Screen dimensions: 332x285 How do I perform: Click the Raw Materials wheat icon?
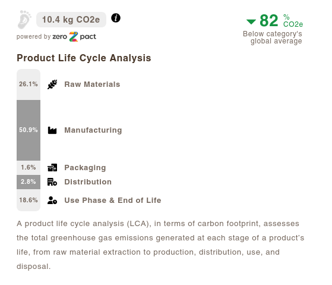[x=52, y=84]
